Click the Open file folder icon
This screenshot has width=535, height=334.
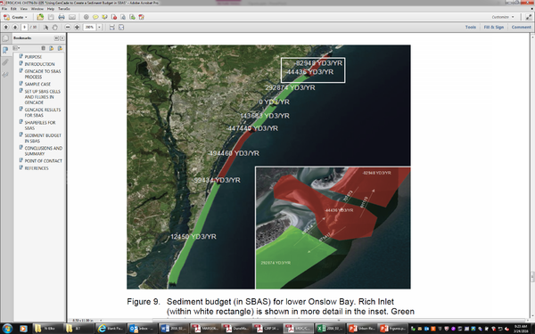click(40, 17)
